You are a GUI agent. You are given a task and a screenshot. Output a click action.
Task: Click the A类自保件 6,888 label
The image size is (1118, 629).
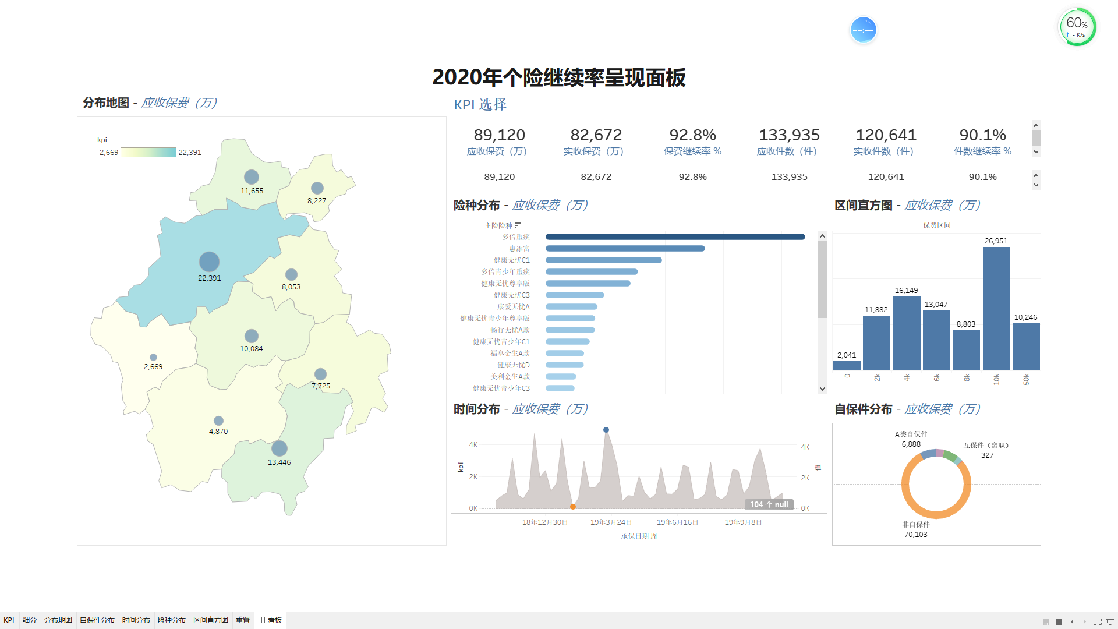911,439
